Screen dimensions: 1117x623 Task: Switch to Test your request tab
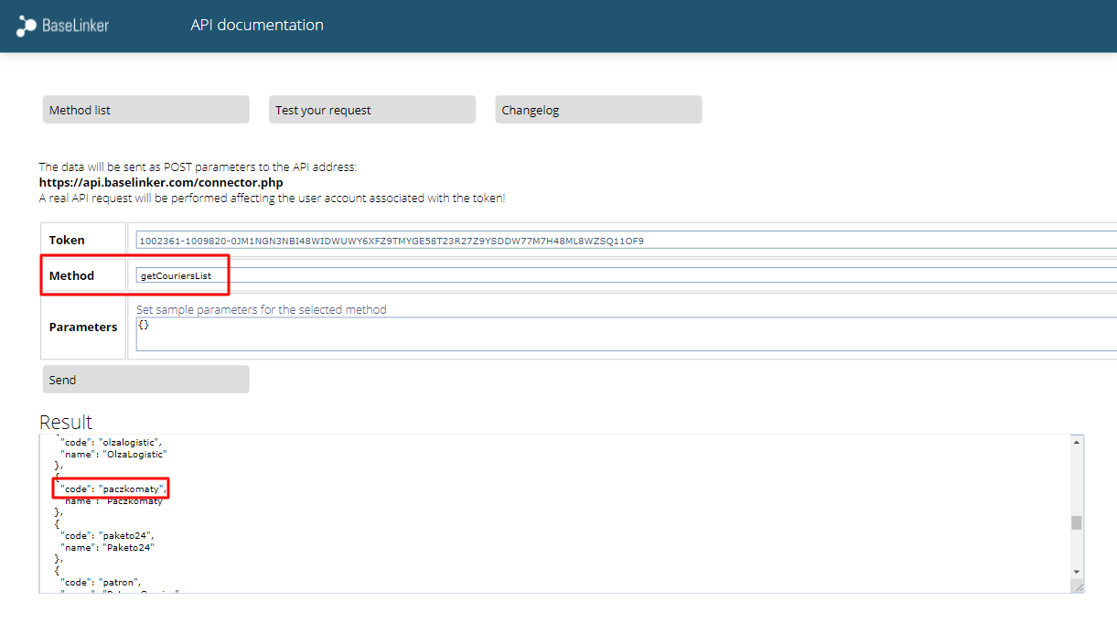pyautogui.click(x=371, y=110)
